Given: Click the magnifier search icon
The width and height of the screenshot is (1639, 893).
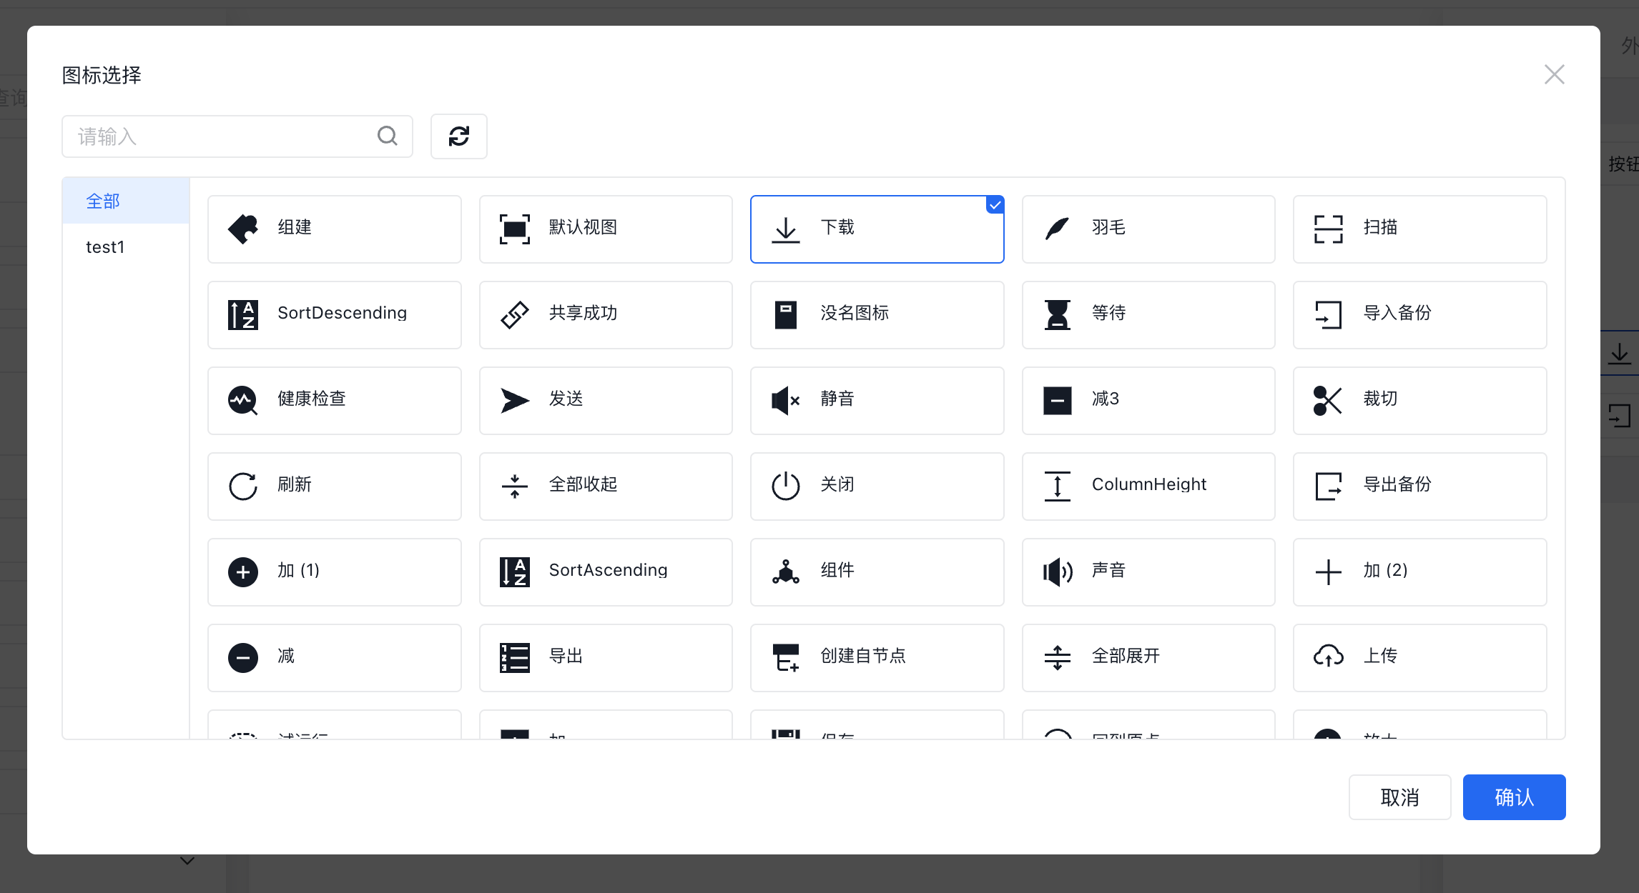Looking at the screenshot, I should tap(388, 136).
